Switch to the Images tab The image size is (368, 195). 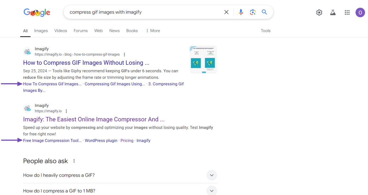41,31
